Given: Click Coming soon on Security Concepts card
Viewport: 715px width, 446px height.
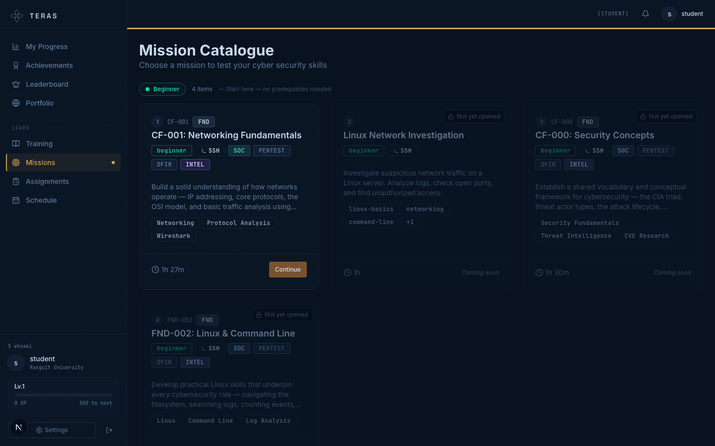Looking at the screenshot, I should click(x=672, y=273).
